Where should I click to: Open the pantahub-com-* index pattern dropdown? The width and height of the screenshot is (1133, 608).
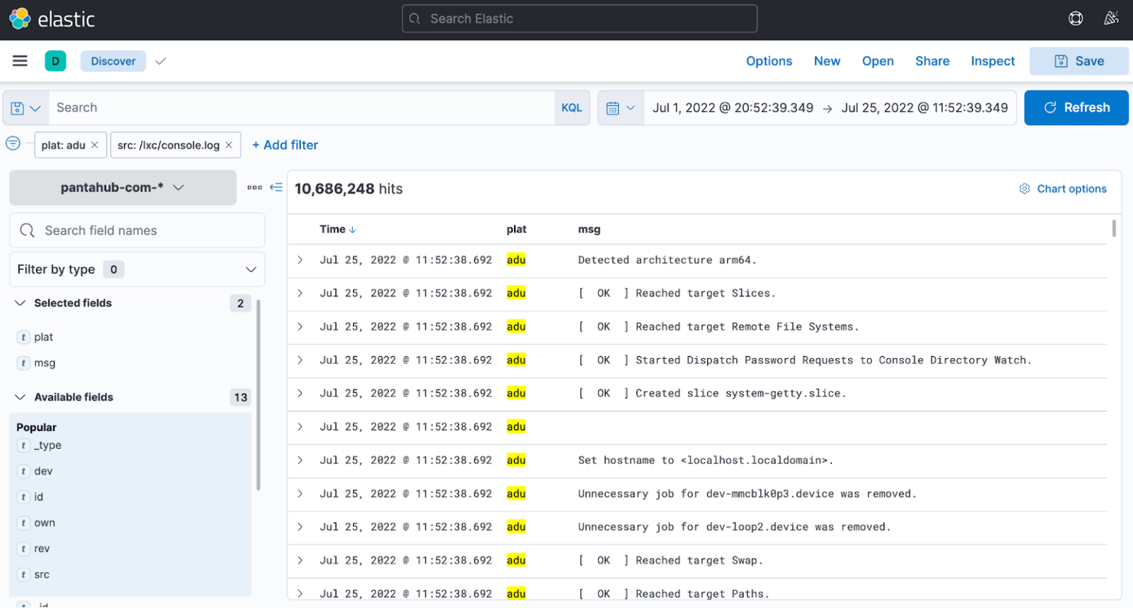point(122,187)
